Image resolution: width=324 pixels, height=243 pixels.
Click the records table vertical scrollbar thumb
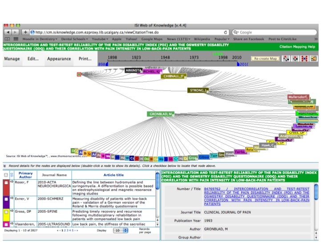(158, 181)
